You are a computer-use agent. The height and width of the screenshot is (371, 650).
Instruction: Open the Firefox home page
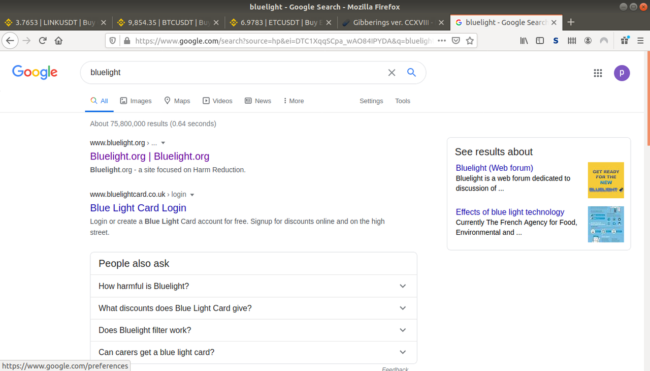(58, 41)
